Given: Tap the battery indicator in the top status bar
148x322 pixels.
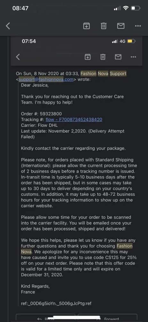Looking at the screenshot, I should point(136,8).
